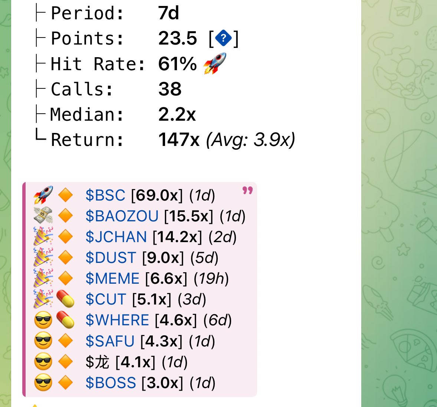Viewport: 437px width, 407px height.
Task: Click the pill icon beside $CUT
Action: click(65, 299)
